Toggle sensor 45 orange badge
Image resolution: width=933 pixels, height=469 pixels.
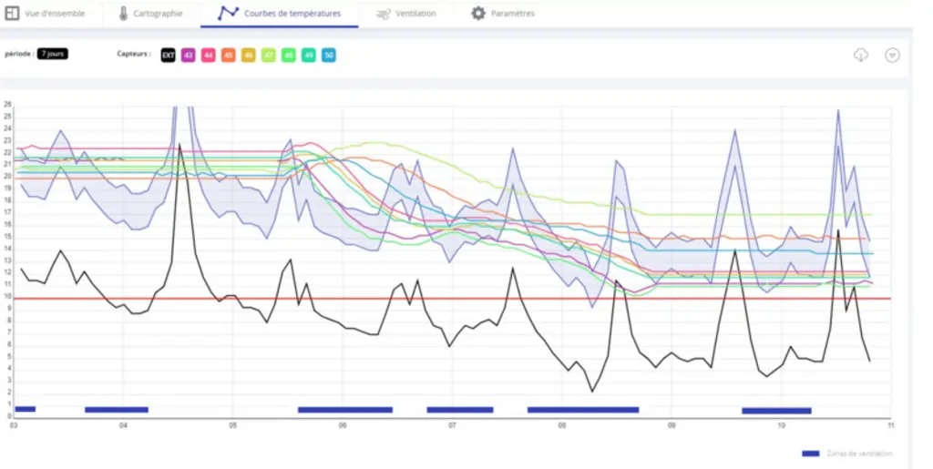(x=229, y=56)
